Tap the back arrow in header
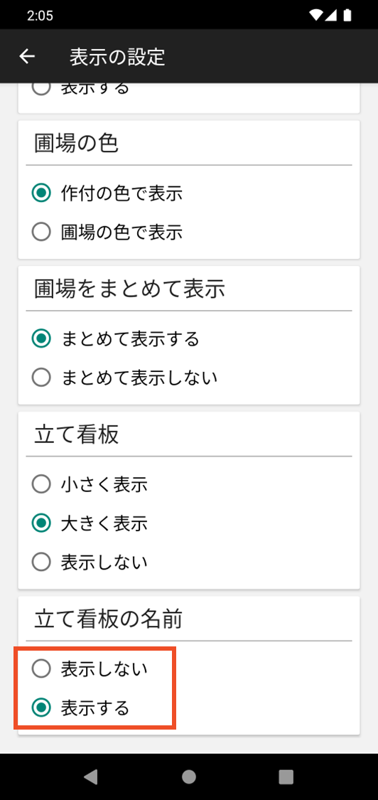The width and height of the screenshot is (378, 800). pos(27,57)
